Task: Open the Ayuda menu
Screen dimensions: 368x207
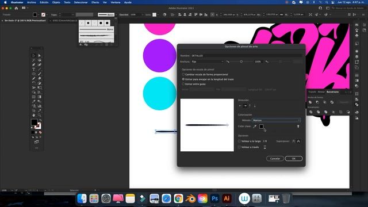Action: (x=128, y=2)
